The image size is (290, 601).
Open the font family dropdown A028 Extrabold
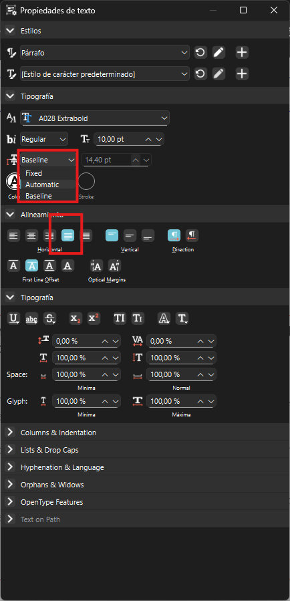coord(95,118)
